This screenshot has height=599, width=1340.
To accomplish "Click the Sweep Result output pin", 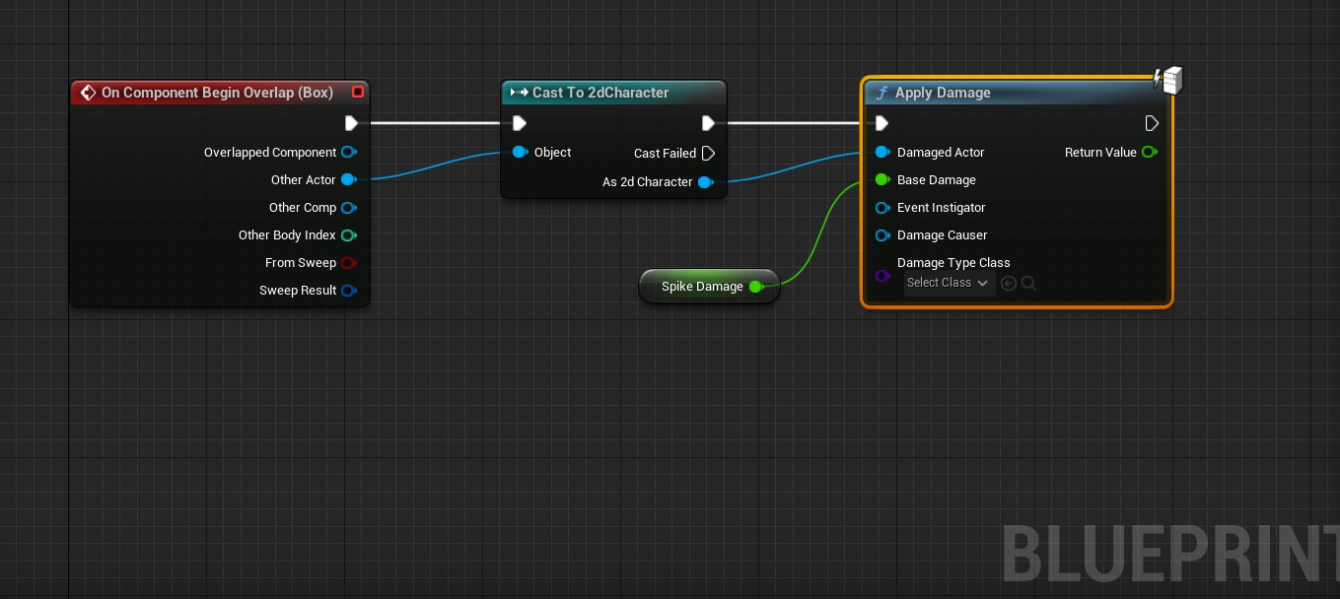I will pos(347,291).
